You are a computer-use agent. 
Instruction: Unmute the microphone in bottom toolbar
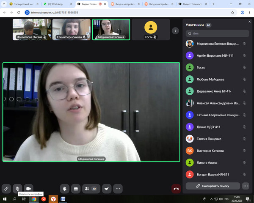[18, 189]
